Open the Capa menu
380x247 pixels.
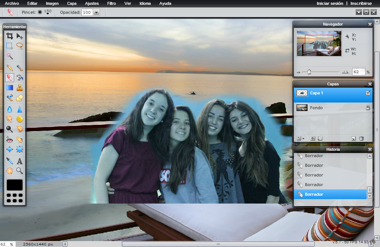click(72, 3)
